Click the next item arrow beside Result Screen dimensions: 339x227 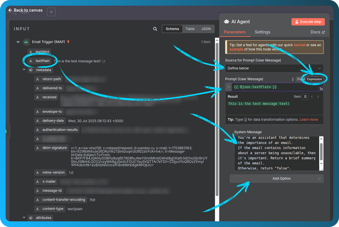(x=318, y=96)
